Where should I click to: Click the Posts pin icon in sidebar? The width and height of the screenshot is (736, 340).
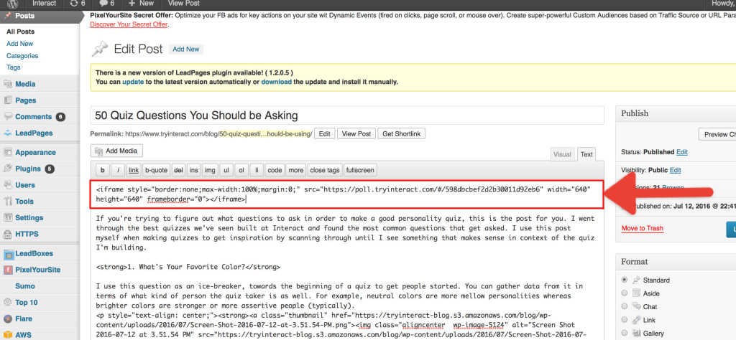8,16
